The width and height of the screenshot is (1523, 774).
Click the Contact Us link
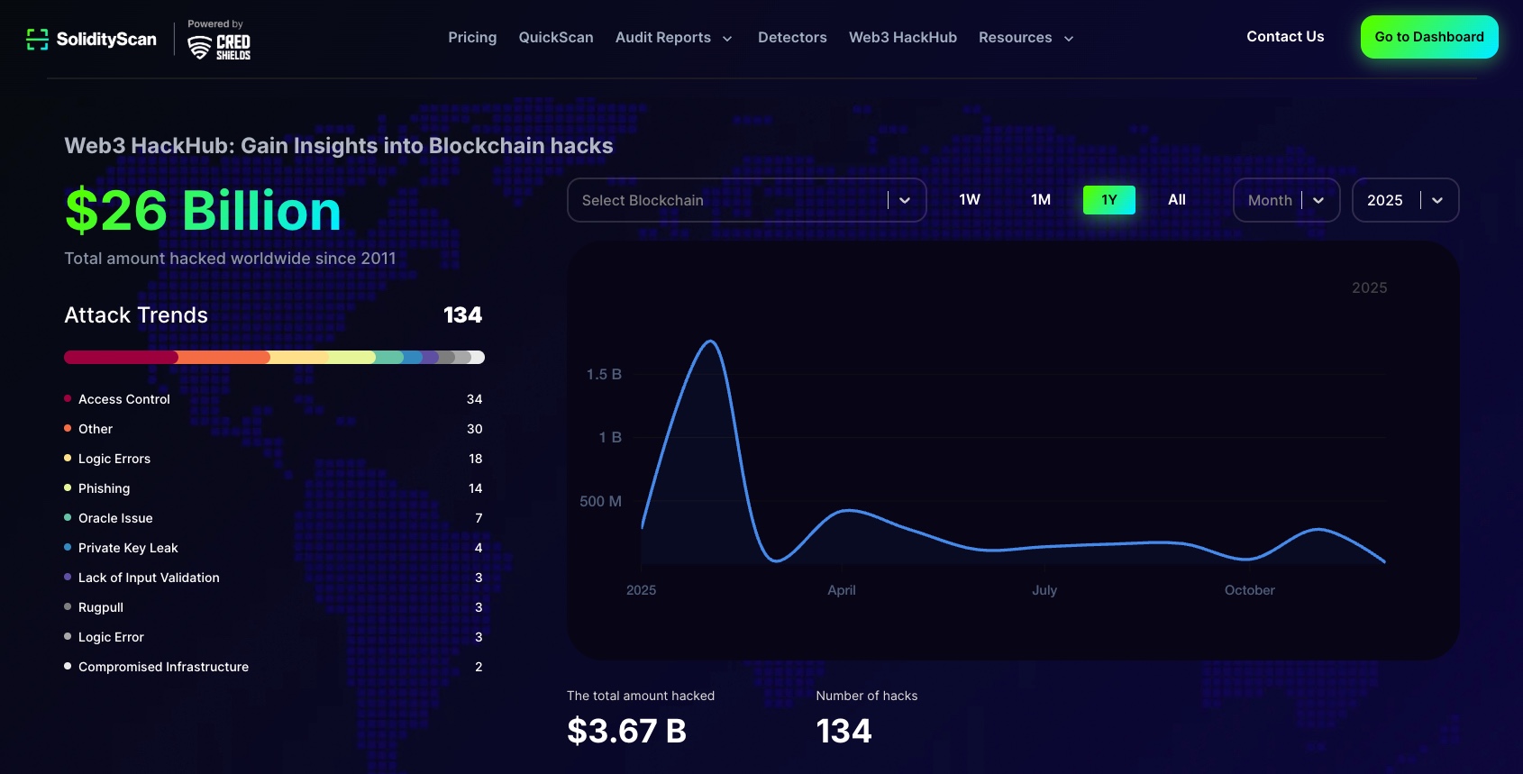[x=1285, y=37]
